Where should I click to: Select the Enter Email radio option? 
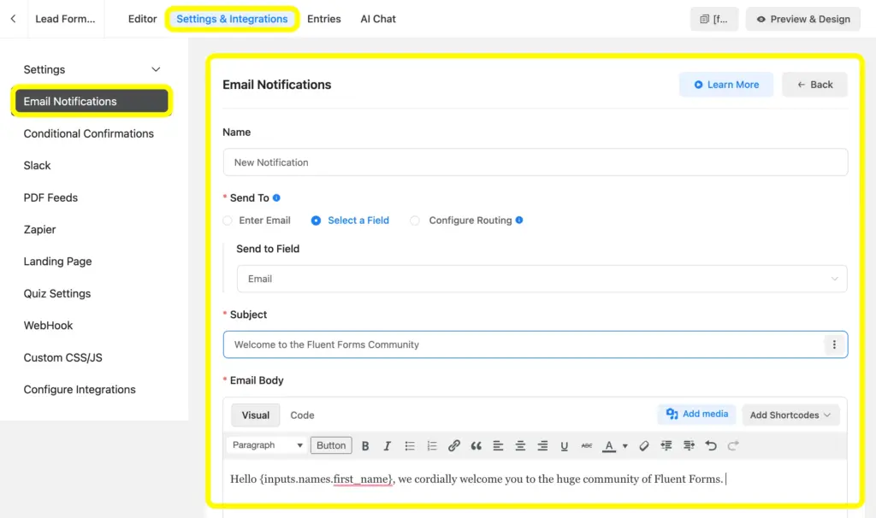pyautogui.click(x=228, y=221)
